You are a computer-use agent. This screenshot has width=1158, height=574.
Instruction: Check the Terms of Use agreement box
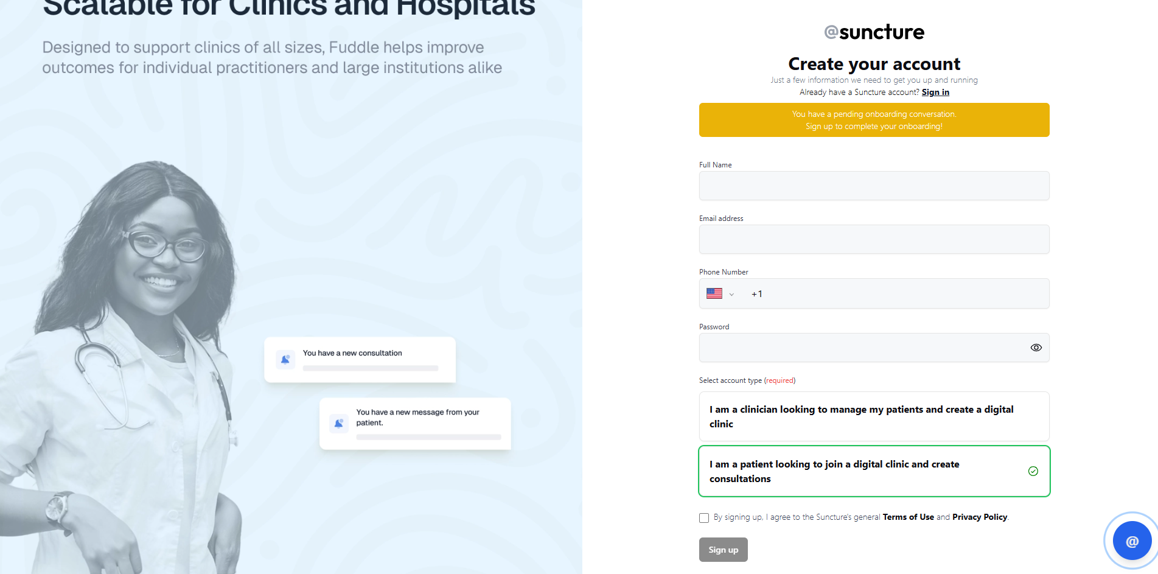[704, 518]
